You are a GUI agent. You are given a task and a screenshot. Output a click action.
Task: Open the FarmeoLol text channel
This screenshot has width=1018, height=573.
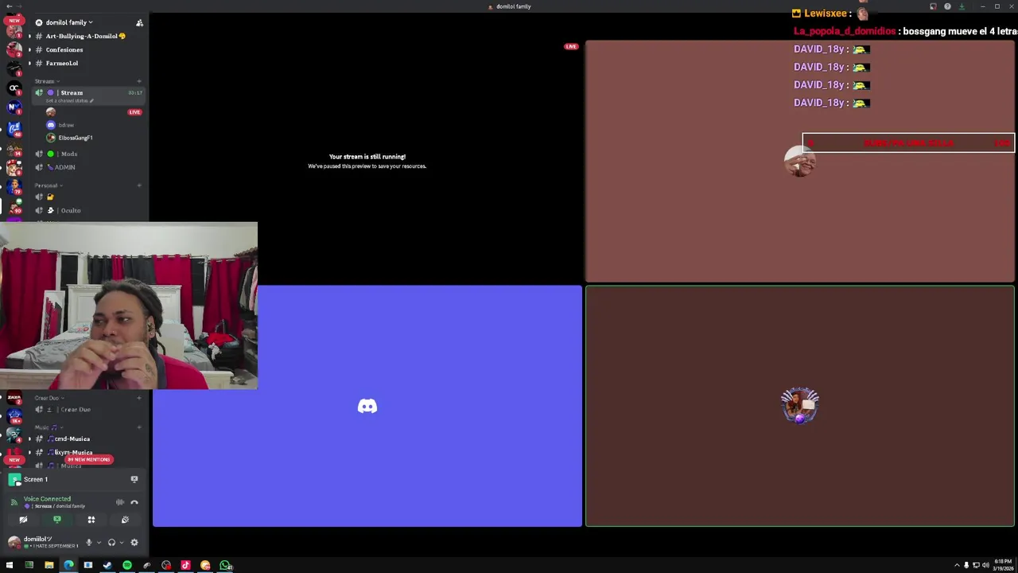point(62,63)
